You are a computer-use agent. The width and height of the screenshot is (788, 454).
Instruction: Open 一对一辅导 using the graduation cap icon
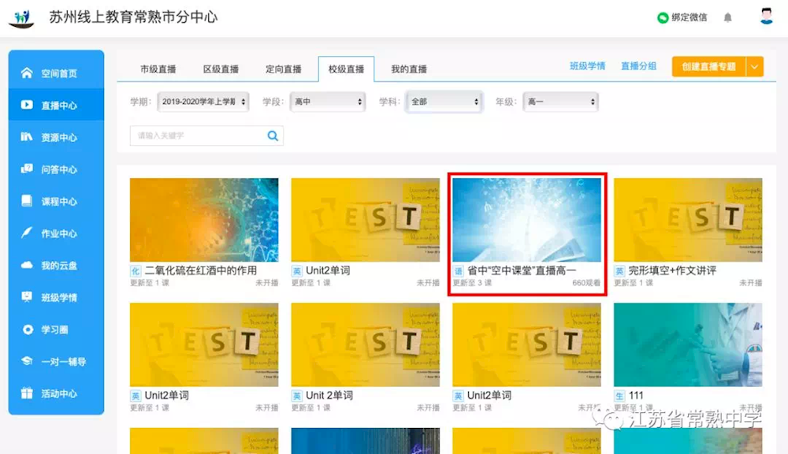coord(27,361)
